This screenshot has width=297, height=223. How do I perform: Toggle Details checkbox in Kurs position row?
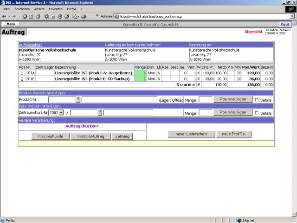pyautogui.click(x=257, y=113)
